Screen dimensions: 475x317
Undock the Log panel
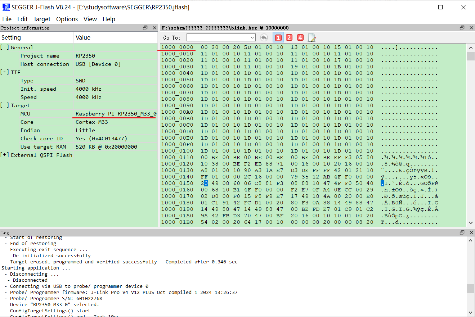point(462,233)
